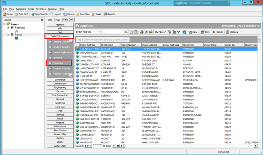263x155 pixels.
Task: Click the Roadways line symbol in legend
Action: pos(16,31)
